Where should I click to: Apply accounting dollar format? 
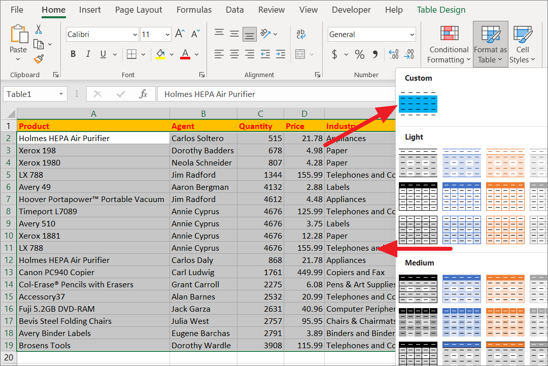(x=334, y=54)
